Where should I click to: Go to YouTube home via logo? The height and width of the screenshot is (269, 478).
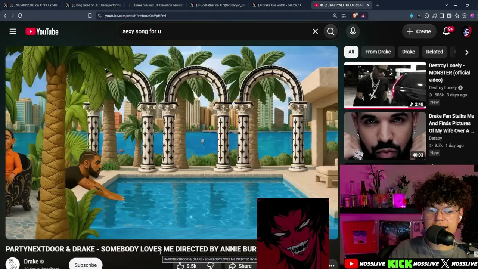click(x=42, y=31)
